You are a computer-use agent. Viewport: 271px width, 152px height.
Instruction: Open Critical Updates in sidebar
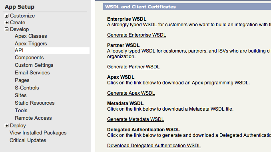point(28,140)
